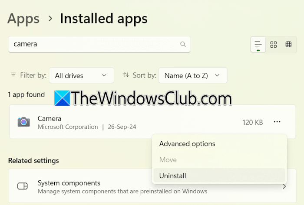
Task: Switch to list view layout
Action: [x=258, y=45]
